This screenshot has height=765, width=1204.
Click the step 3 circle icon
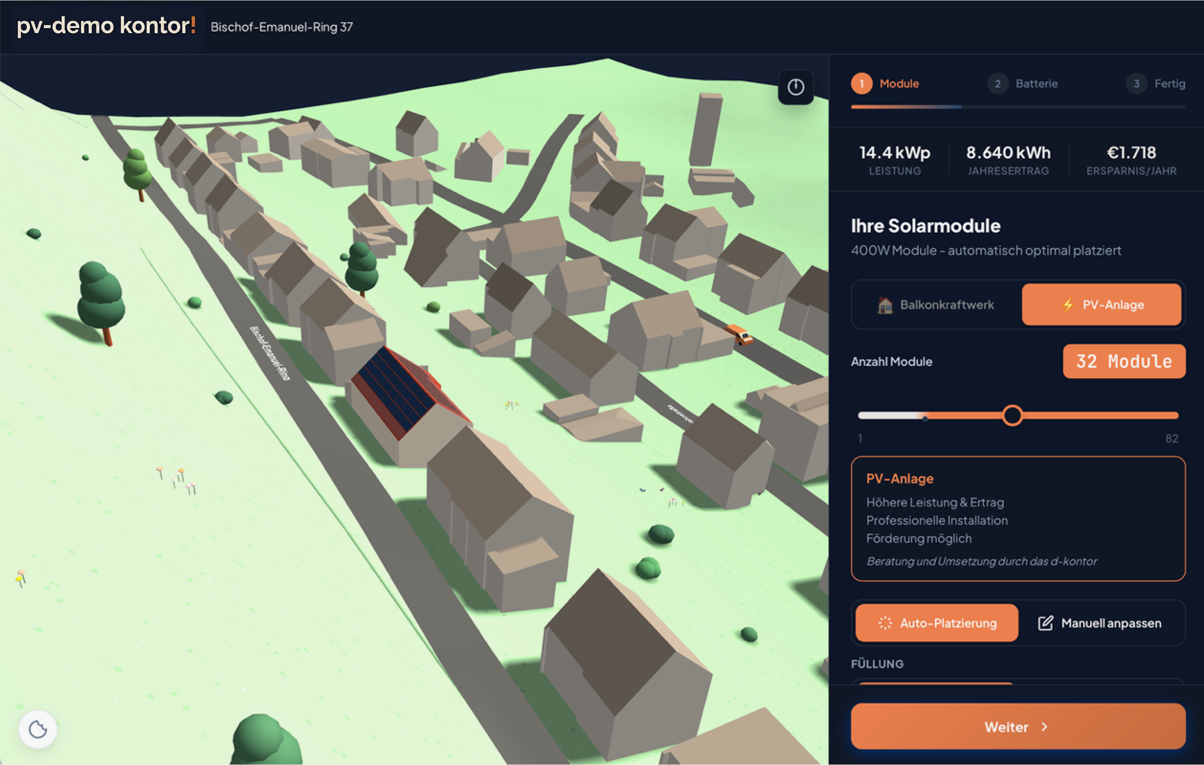pyautogui.click(x=1137, y=84)
